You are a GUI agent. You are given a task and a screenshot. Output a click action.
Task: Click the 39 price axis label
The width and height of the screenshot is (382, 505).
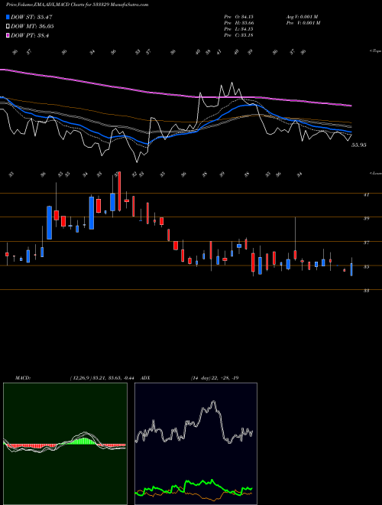coord(366,218)
